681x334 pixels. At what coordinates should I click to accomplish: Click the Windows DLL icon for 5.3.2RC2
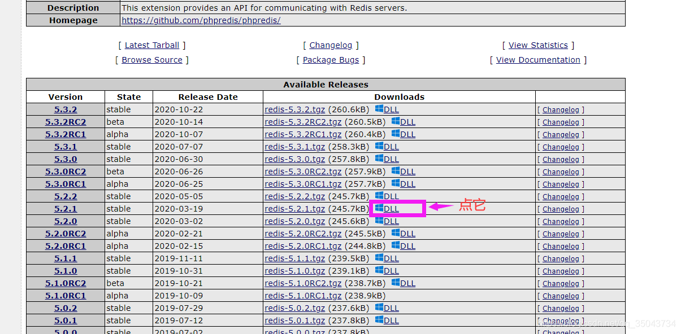(x=396, y=121)
